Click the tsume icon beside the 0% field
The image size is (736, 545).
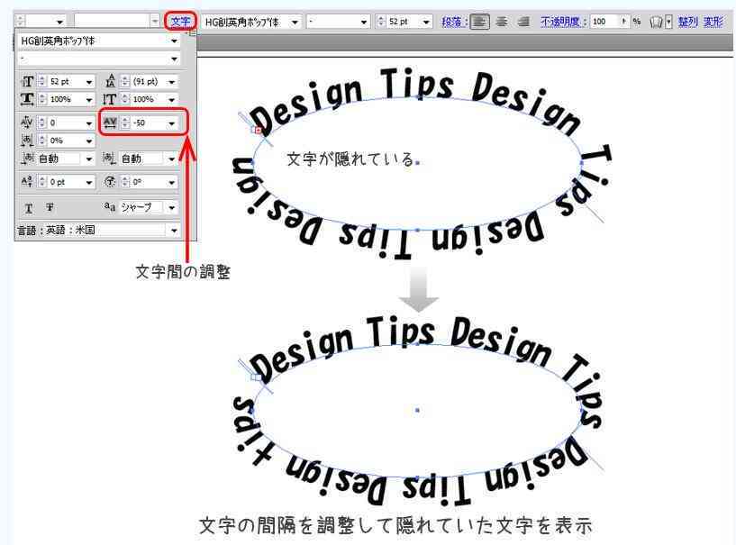click(x=27, y=140)
